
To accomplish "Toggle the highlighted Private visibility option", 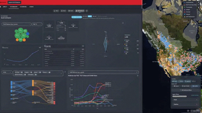I will (90, 16).
